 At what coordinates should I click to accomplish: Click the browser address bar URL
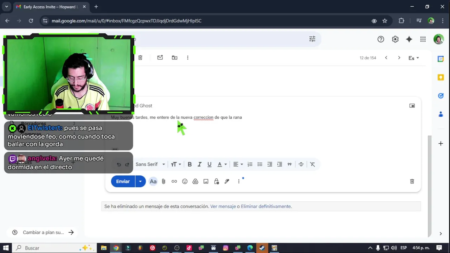[127, 21]
